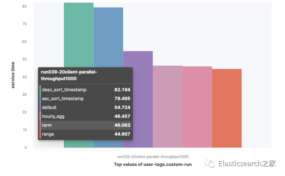
Task: Click the blue asc_sort_timestamp bar
Action: (x=108, y=39)
